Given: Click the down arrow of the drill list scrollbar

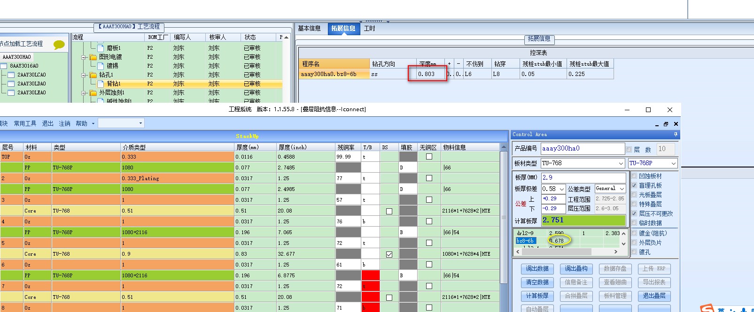Looking at the screenshot, I should (x=623, y=244).
